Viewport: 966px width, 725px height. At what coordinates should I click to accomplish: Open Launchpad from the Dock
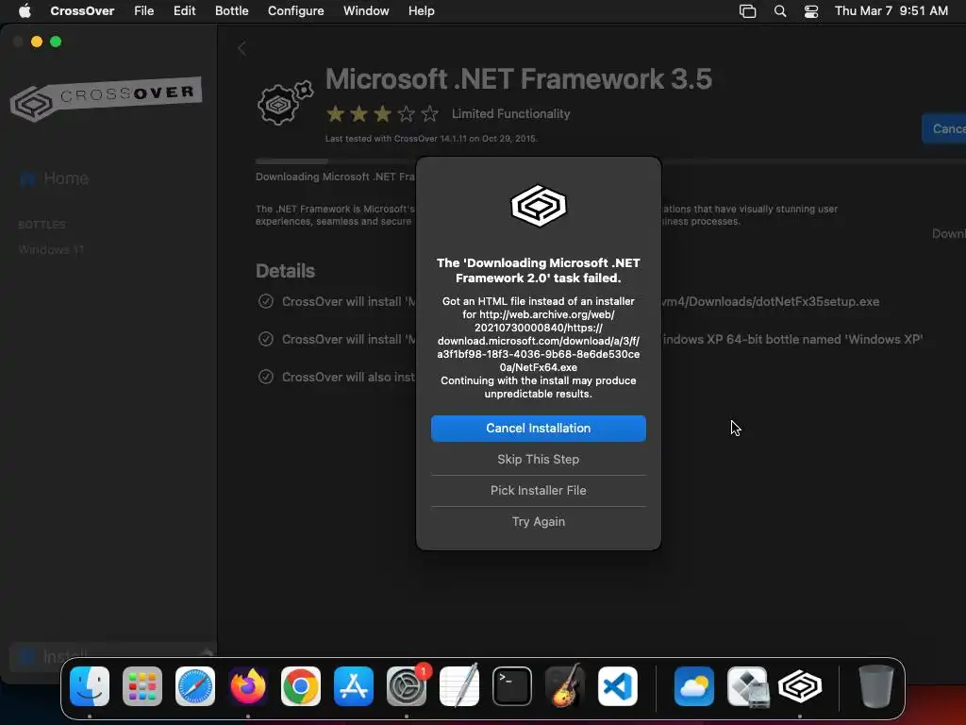coord(142,686)
